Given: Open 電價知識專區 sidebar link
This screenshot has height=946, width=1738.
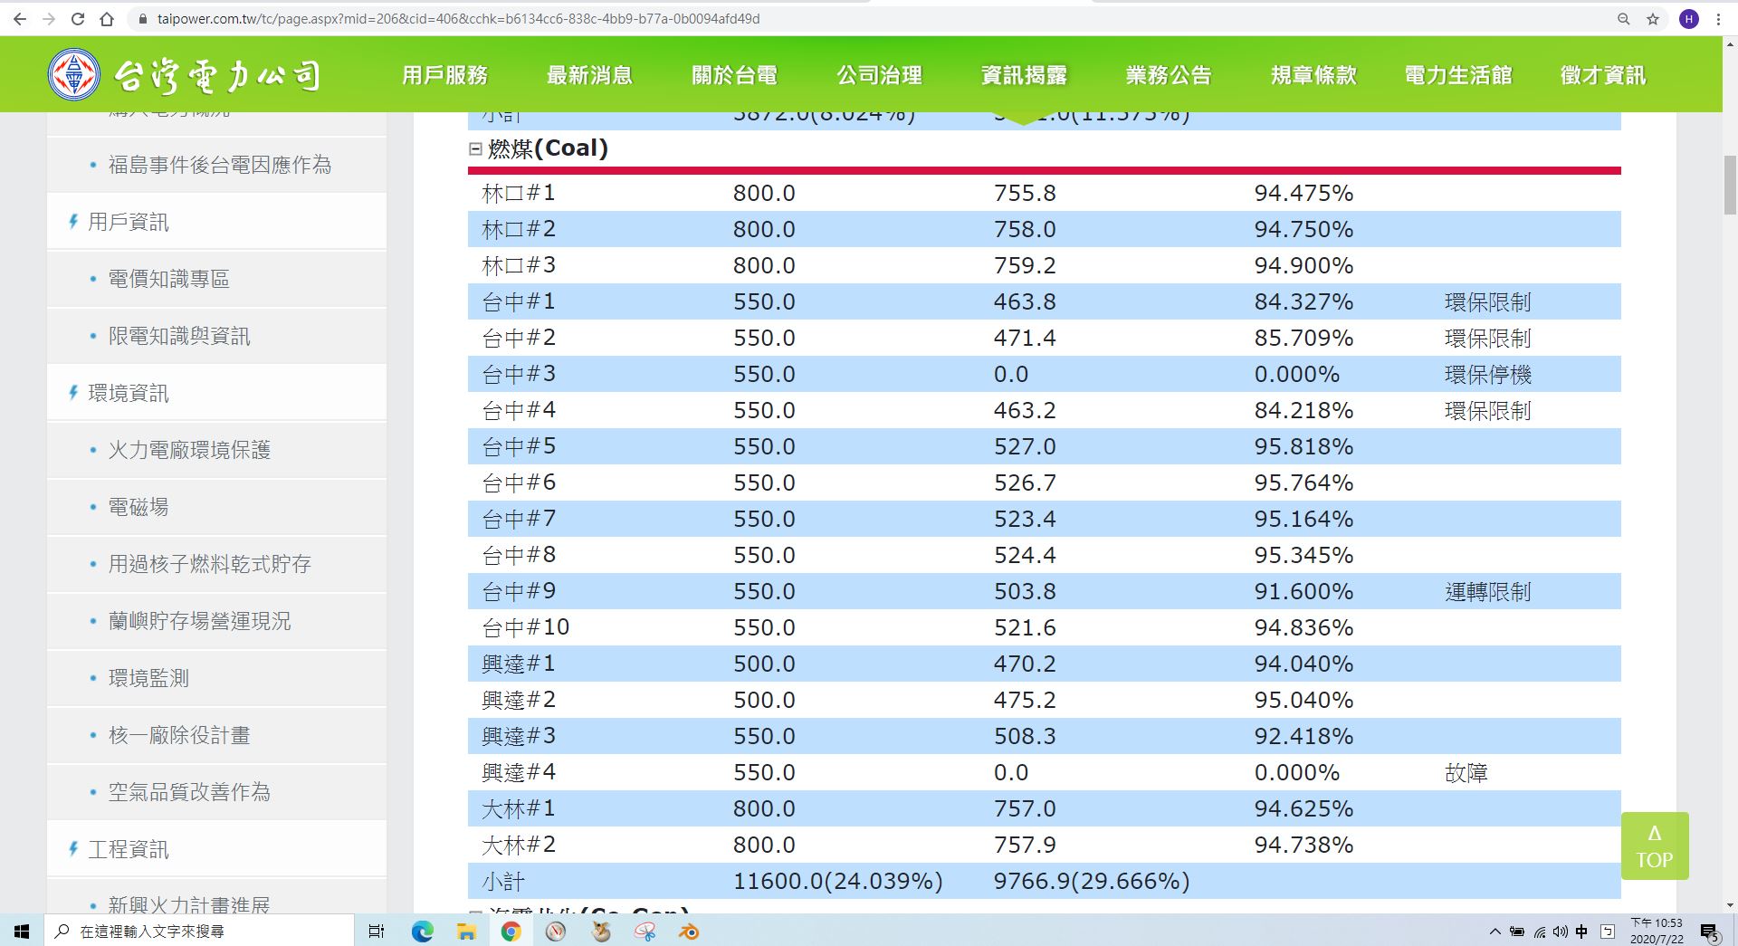Looking at the screenshot, I should tap(169, 279).
